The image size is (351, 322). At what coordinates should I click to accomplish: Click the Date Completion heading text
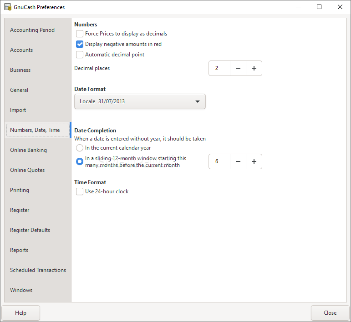click(95, 131)
